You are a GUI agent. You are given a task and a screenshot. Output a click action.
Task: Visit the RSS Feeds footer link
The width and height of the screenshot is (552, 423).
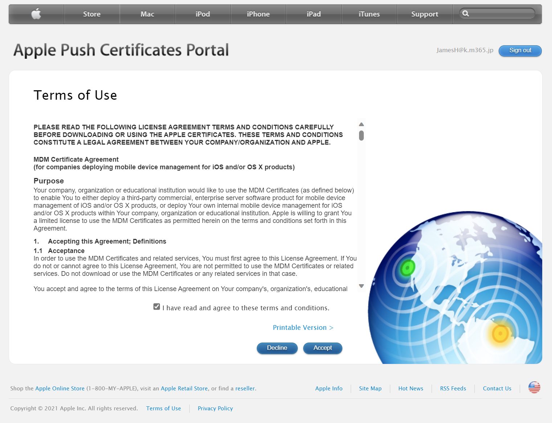[453, 389]
